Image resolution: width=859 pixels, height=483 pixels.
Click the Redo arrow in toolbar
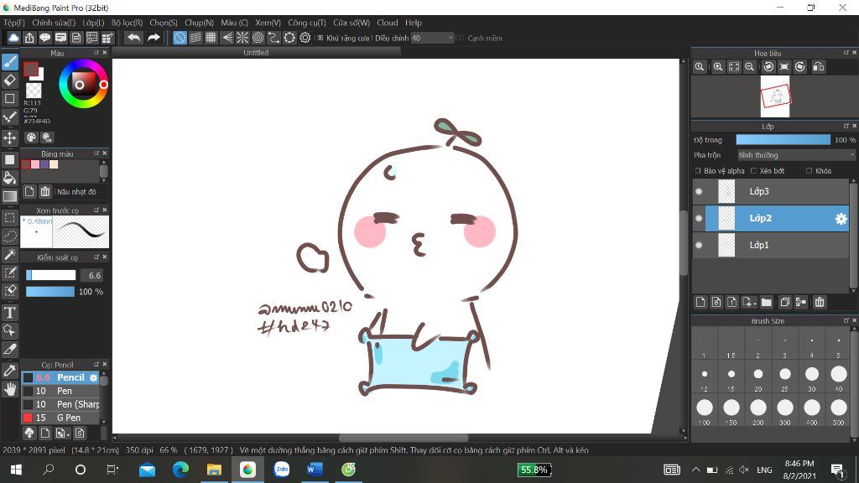click(154, 38)
